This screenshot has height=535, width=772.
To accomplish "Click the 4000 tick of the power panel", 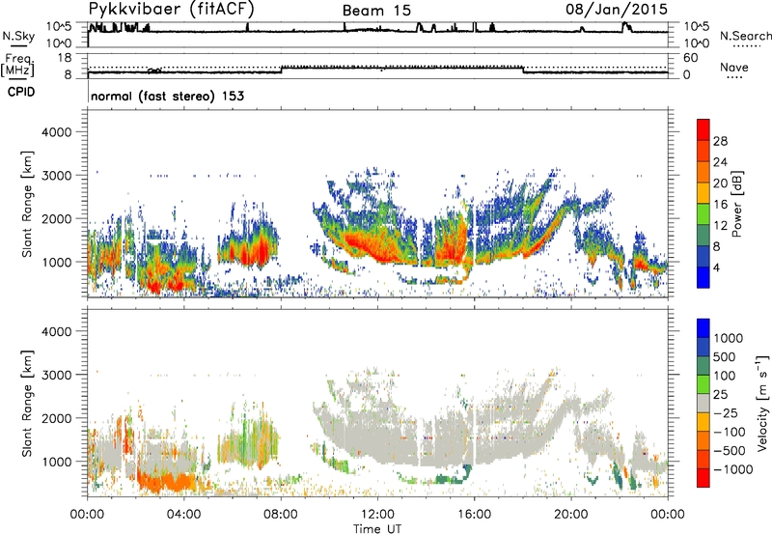I will pos(57,132).
